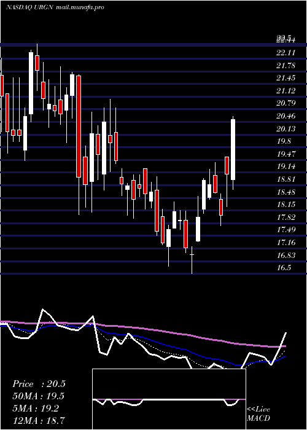Click the 18.48 price axis label
Image resolution: width=307 pixels, height=430 pixels.
tap(286, 192)
